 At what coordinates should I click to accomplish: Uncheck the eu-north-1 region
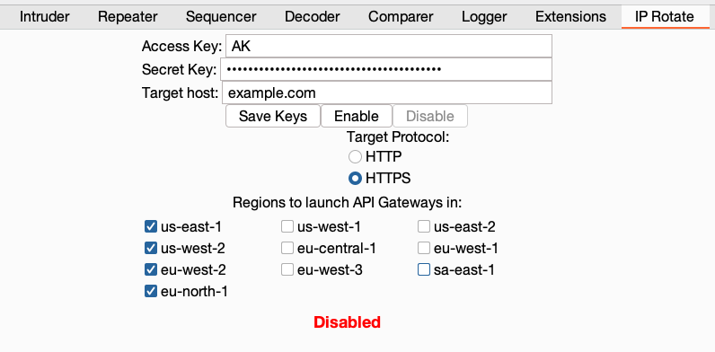[x=151, y=291]
